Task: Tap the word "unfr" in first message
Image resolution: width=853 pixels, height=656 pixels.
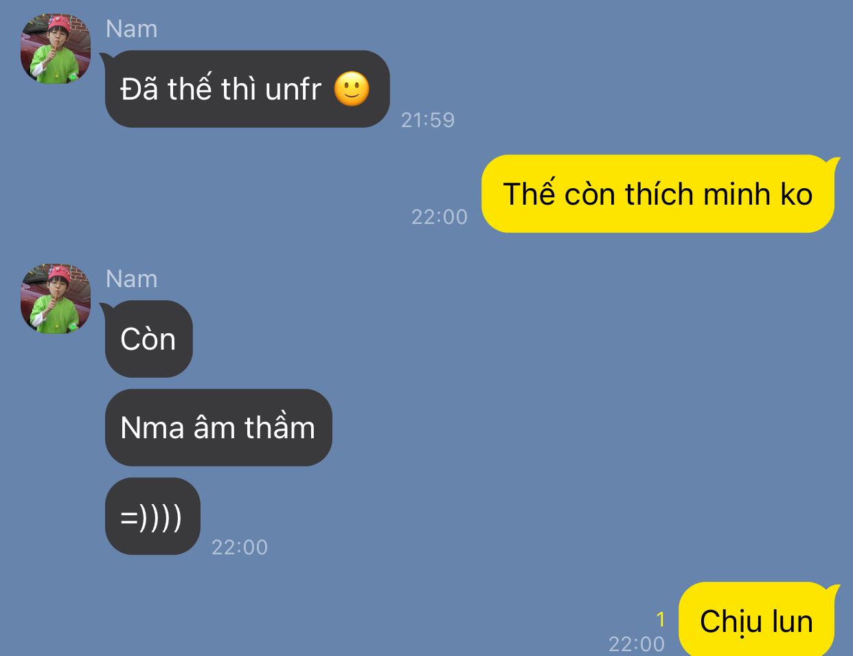Action: pos(293,90)
